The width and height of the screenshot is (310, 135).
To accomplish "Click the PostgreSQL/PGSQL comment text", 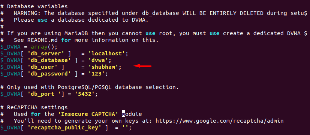I will click(85, 87).
